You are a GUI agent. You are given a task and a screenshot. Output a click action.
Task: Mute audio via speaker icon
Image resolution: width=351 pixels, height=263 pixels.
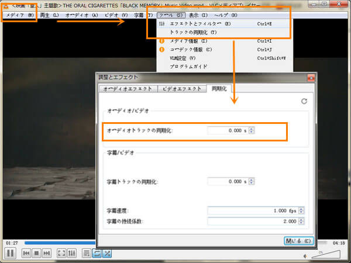point(305,256)
